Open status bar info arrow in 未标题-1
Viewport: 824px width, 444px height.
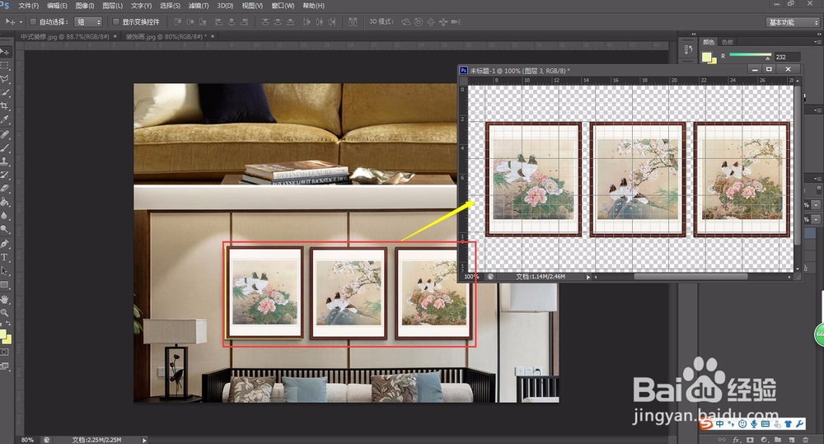pyautogui.click(x=588, y=277)
